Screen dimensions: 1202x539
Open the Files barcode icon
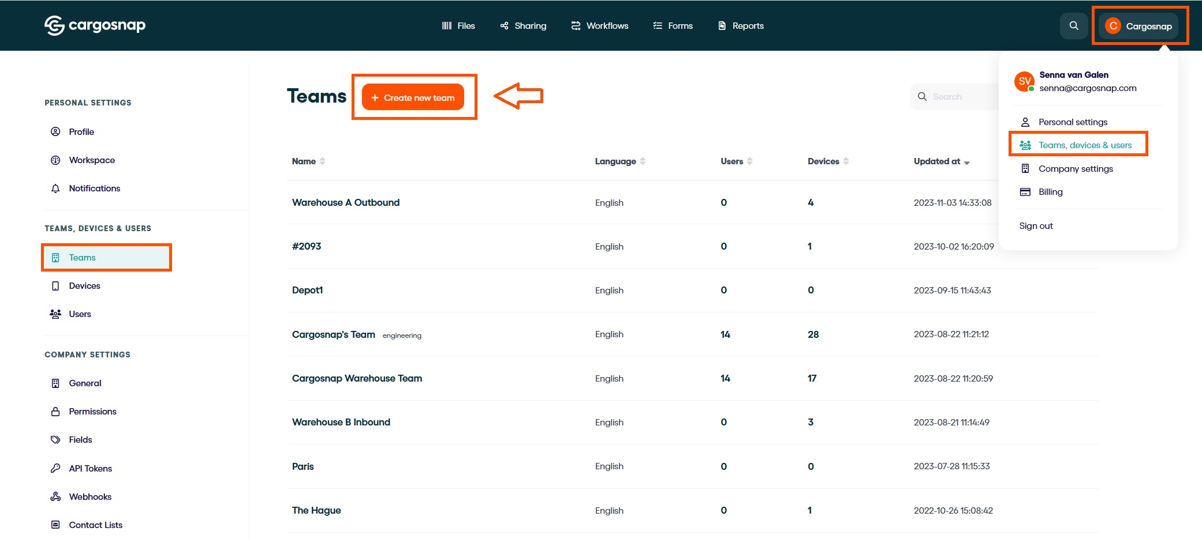pos(447,26)
